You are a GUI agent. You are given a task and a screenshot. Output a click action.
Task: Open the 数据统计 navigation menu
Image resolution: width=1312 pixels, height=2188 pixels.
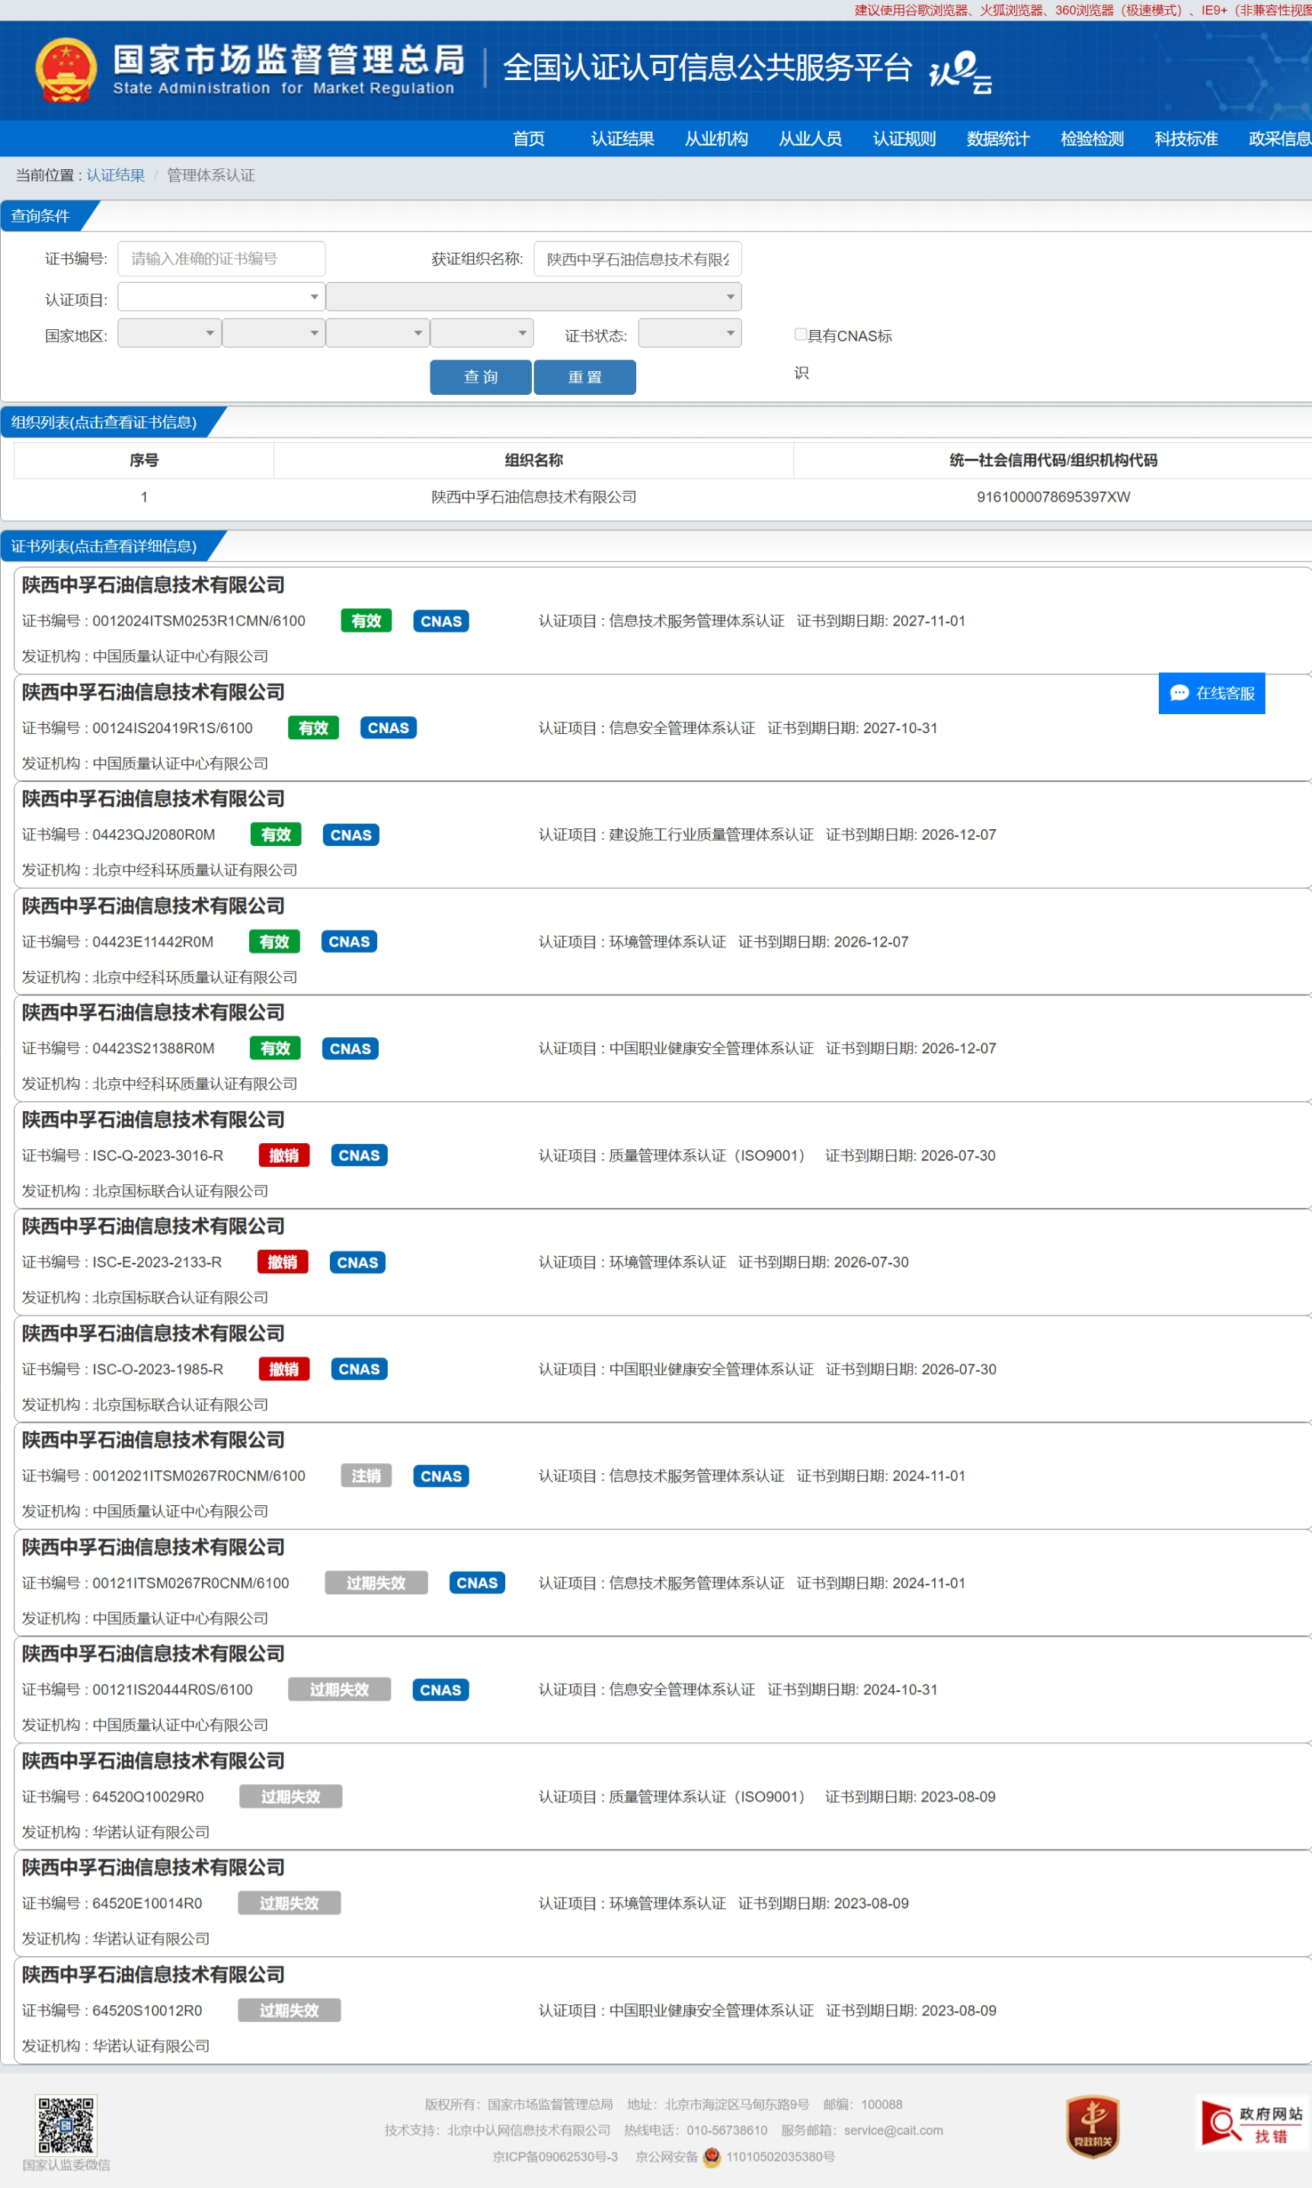point(998,139)
